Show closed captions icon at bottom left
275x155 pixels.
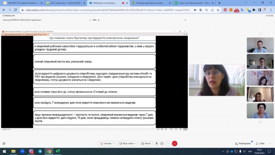click(4, 143)
